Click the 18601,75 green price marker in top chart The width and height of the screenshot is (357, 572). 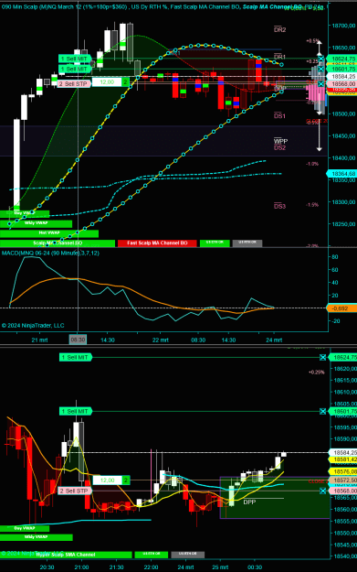[x=341, y=69]
